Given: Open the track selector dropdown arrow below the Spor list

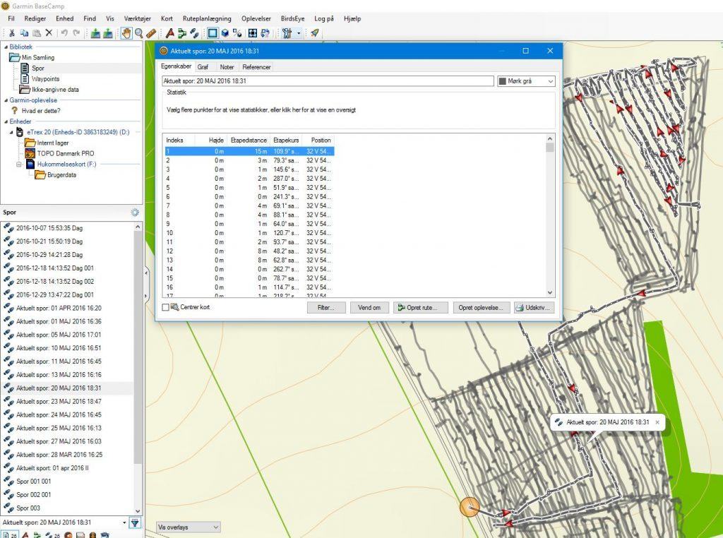Looking at the screenshot, I should click(124, 522).
